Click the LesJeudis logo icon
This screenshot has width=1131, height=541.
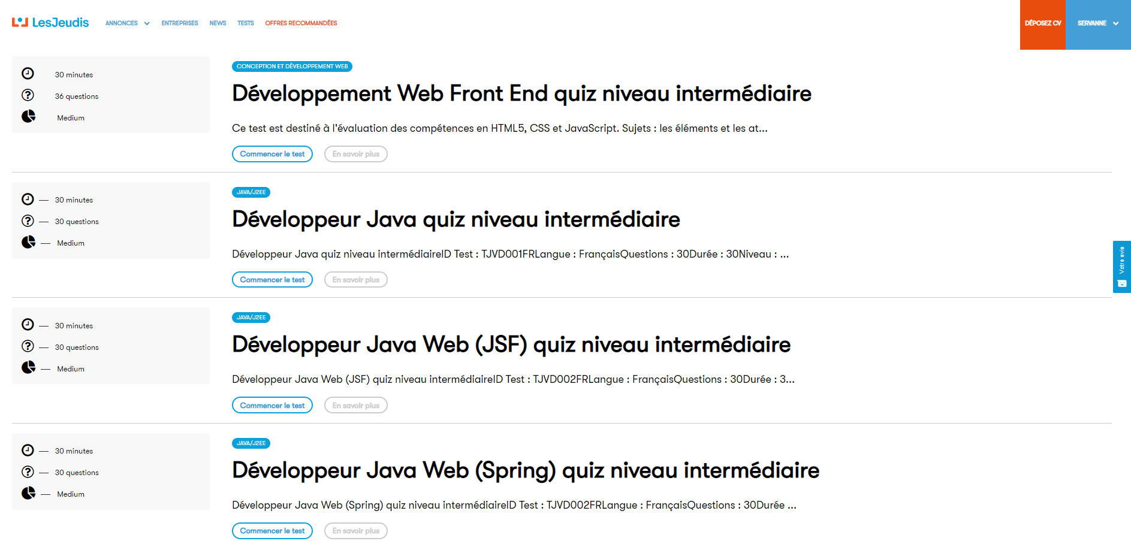point(20,22)
